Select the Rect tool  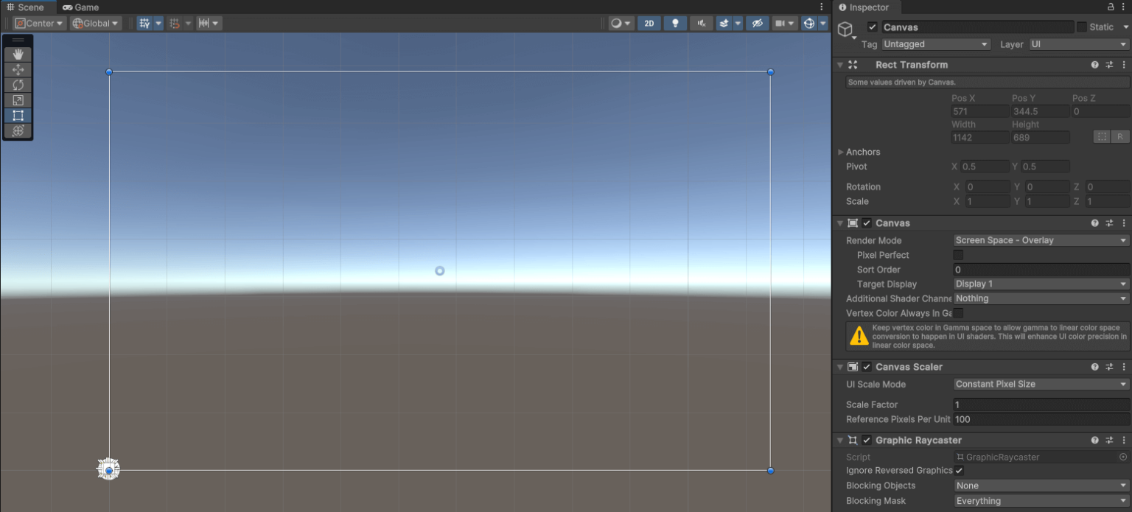tap(18, 116)
